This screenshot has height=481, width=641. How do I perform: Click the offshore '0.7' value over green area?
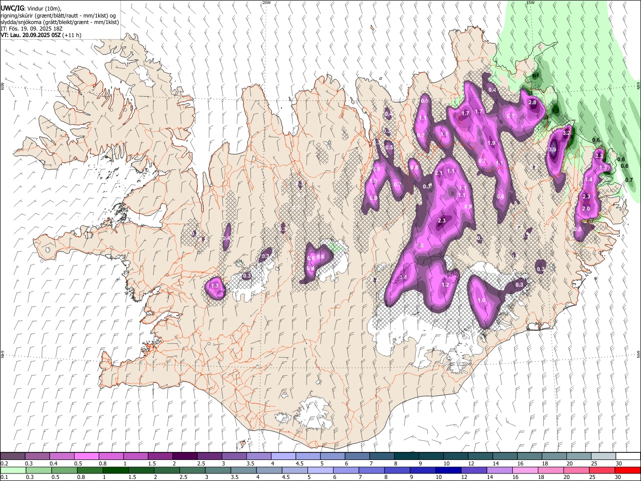[629, 180]
